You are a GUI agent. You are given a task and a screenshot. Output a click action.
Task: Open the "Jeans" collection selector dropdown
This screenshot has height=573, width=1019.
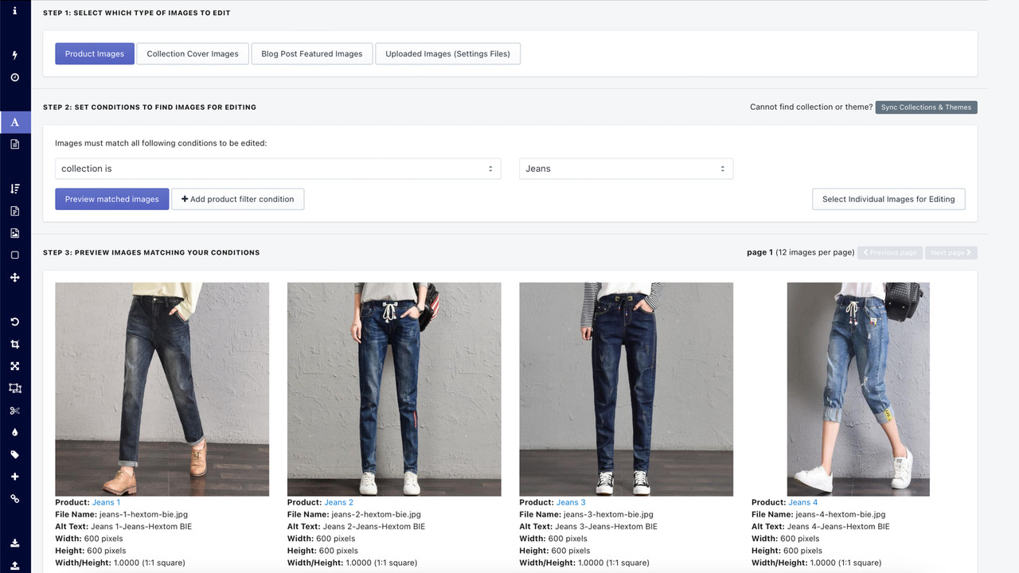626,168
